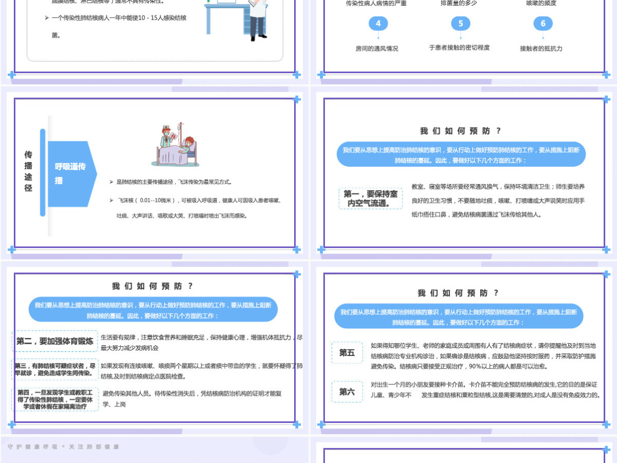Click the text 房间的通风情况
Viewport: 617px width, 463px height.
coord(377,49)
